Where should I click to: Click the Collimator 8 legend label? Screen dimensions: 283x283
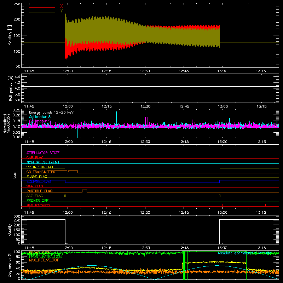[40, 117]
